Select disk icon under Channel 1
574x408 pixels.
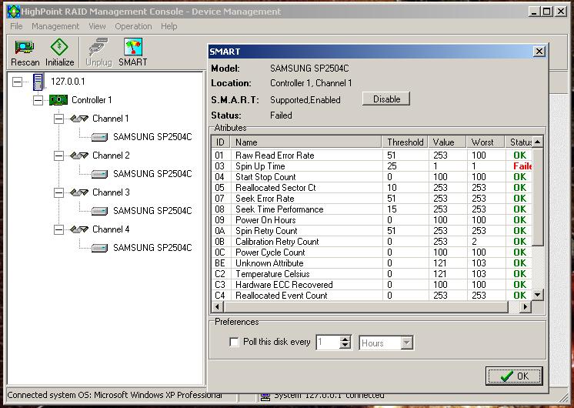click(x=99, y=137)
